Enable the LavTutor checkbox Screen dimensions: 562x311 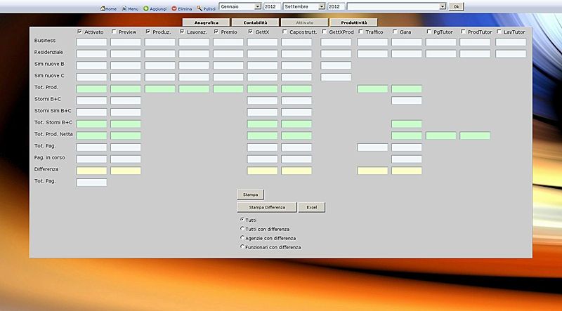coord(499,32)
